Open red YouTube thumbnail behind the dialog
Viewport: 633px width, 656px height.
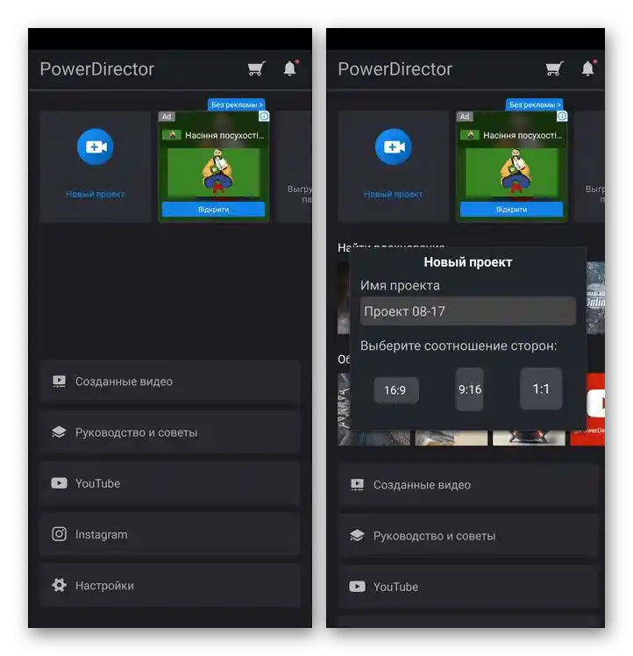point(595,410)
